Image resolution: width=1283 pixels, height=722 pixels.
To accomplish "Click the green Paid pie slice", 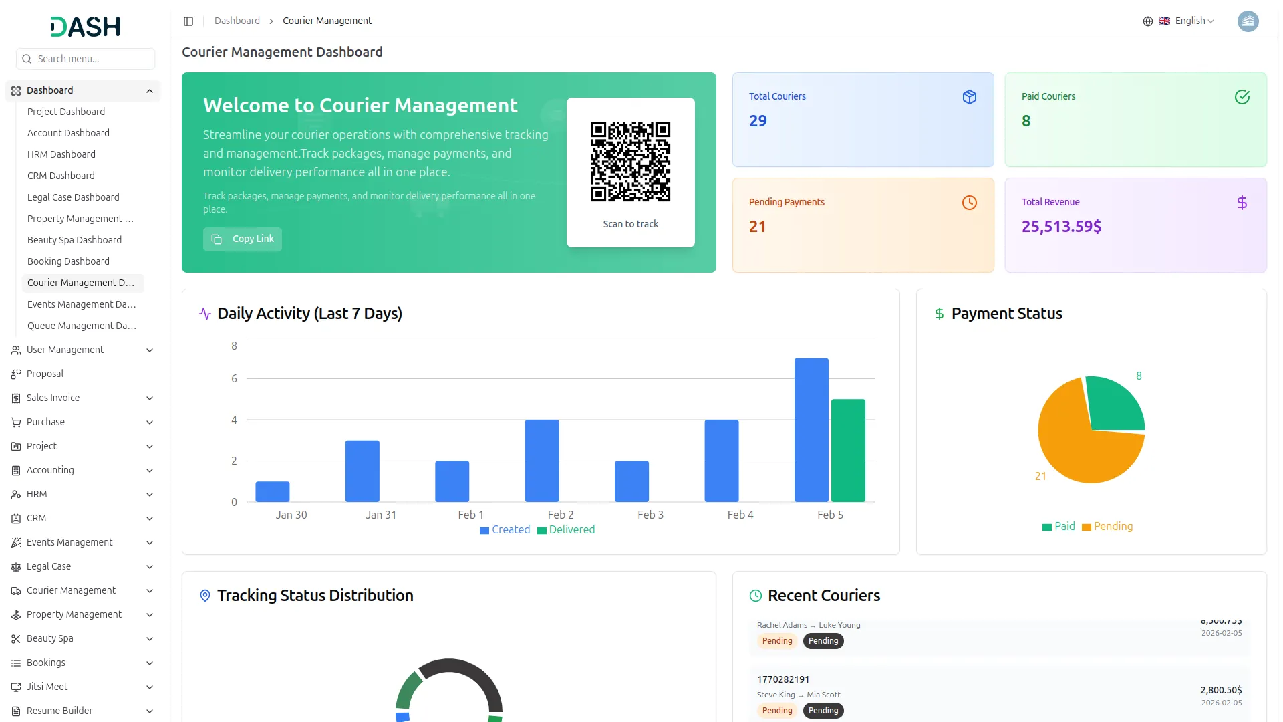I will (x=1114, y=402).
